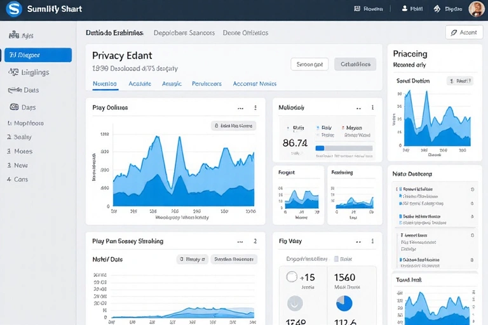Click the blue progress bar under Molioday
The width and height of the screenshot is (488, 325).
pos(320,148)
